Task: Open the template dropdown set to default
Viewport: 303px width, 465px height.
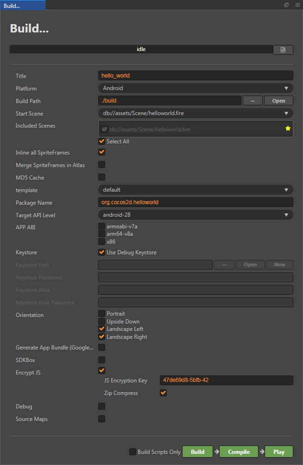Action: (x=196, y=190)
